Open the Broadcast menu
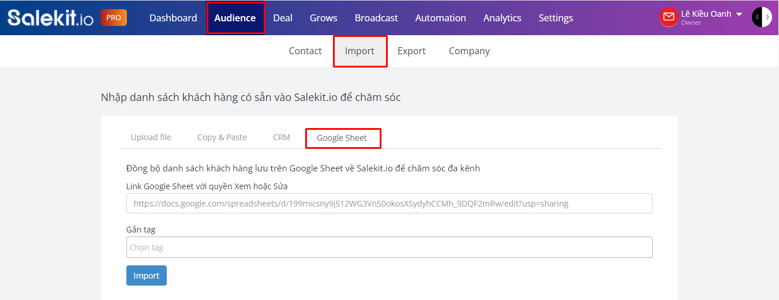Image resolution: width=779 pixels, height=300 pixels. (376, 18)
